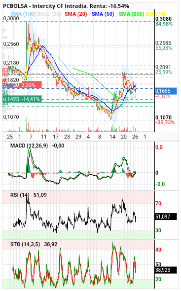Viewport: 181px width, 291px height.
Task: Select the SMA (100) legend label
Action: 23,14
